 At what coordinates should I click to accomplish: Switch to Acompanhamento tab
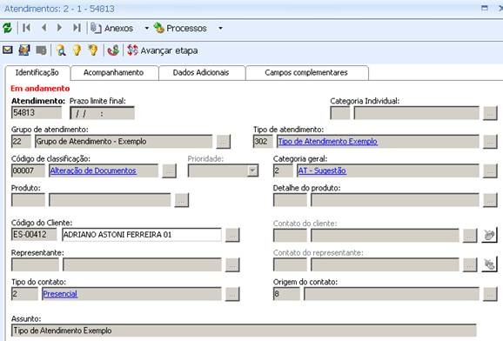point(113,73)
